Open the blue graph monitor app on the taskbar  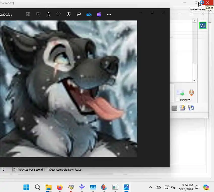pos(93,187)
